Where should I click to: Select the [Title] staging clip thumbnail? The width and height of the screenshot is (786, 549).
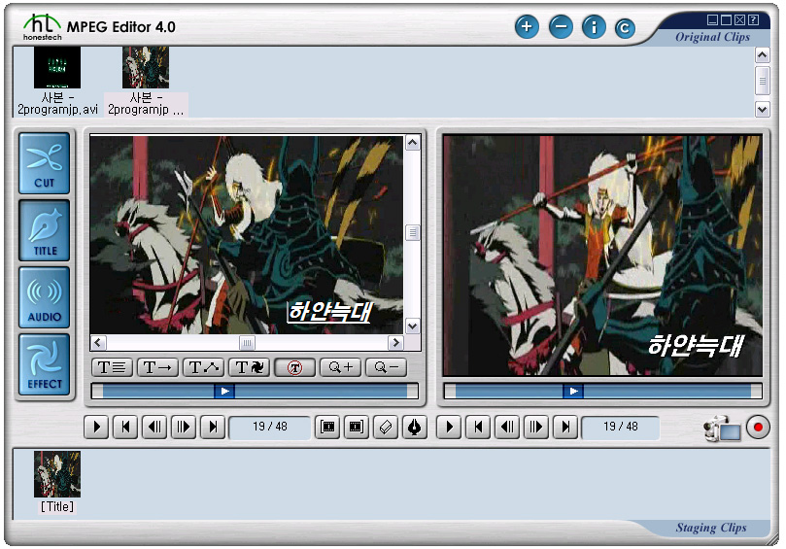click(57, 474)
